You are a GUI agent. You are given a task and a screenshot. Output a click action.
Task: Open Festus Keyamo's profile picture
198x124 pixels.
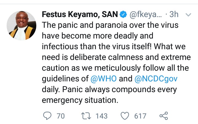(21, 26)
